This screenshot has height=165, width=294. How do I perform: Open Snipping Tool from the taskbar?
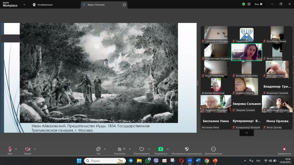[x=173, y=161]
